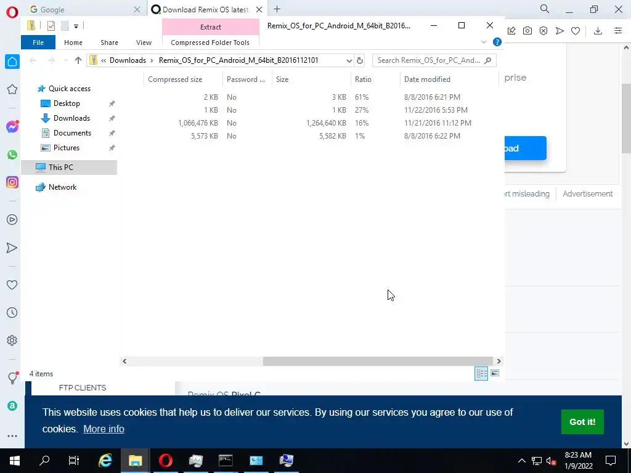
Task: Open Pictures in navigation pane
Action: [67, 148]
